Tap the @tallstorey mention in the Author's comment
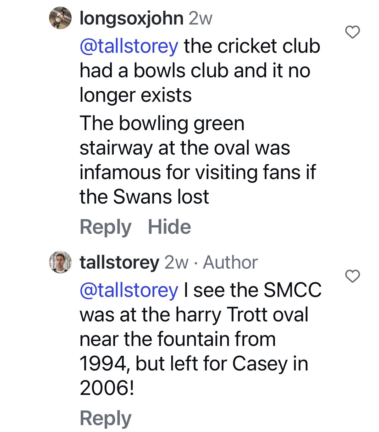The image size is (379, 432). click(x=129, y=290)
